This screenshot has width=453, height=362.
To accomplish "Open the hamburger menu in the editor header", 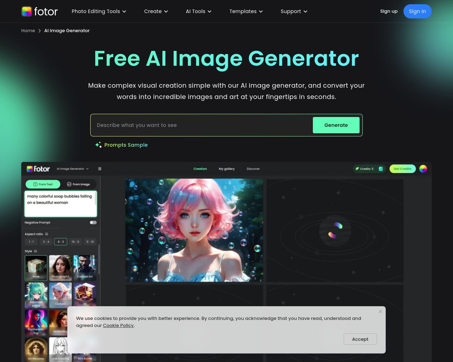I will (x=99, y=169).
